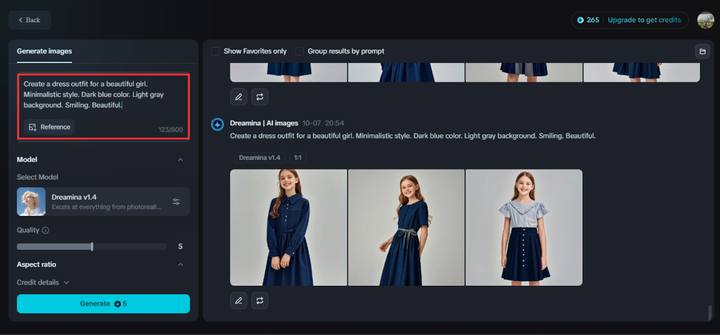The height and width of the screenshot is (335, 720).
Task: Click the edit pencil icon in upper result row
Action: (x=238, y=97)
